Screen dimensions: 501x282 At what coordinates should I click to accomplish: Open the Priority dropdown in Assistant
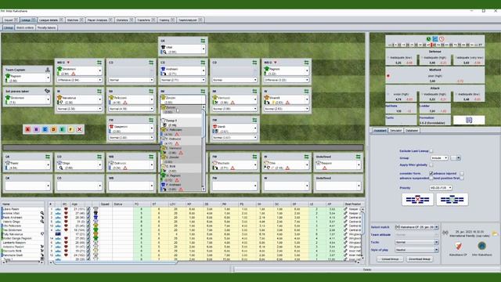coord(441,188)
